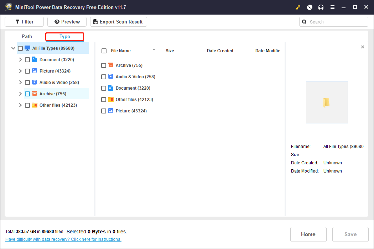Image resolution: width=374 pixels, height=249 pixels.
Task: Click the Document icon in file list
Action: tap(110, 88)
